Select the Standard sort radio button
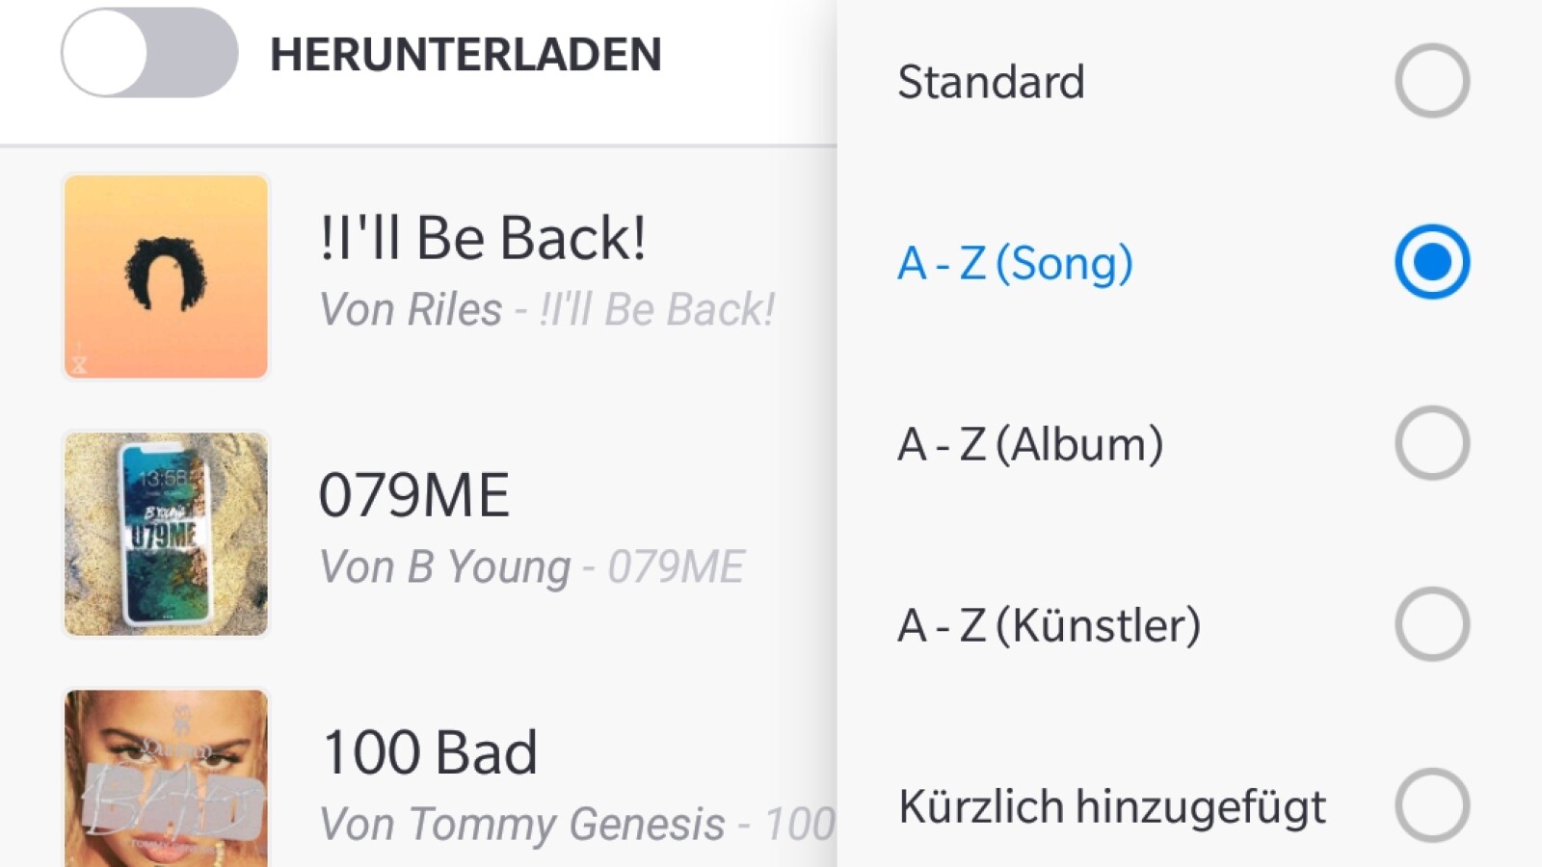The width and height of the screenshot is (1542, 867). pos(1431,81)
